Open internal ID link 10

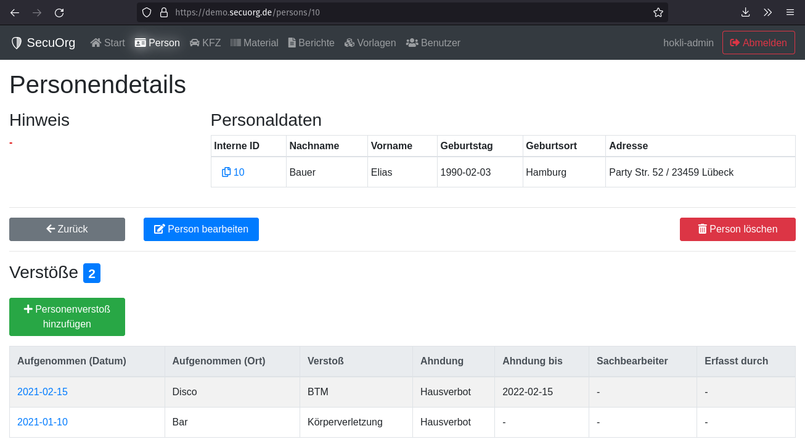coord(239,172)
